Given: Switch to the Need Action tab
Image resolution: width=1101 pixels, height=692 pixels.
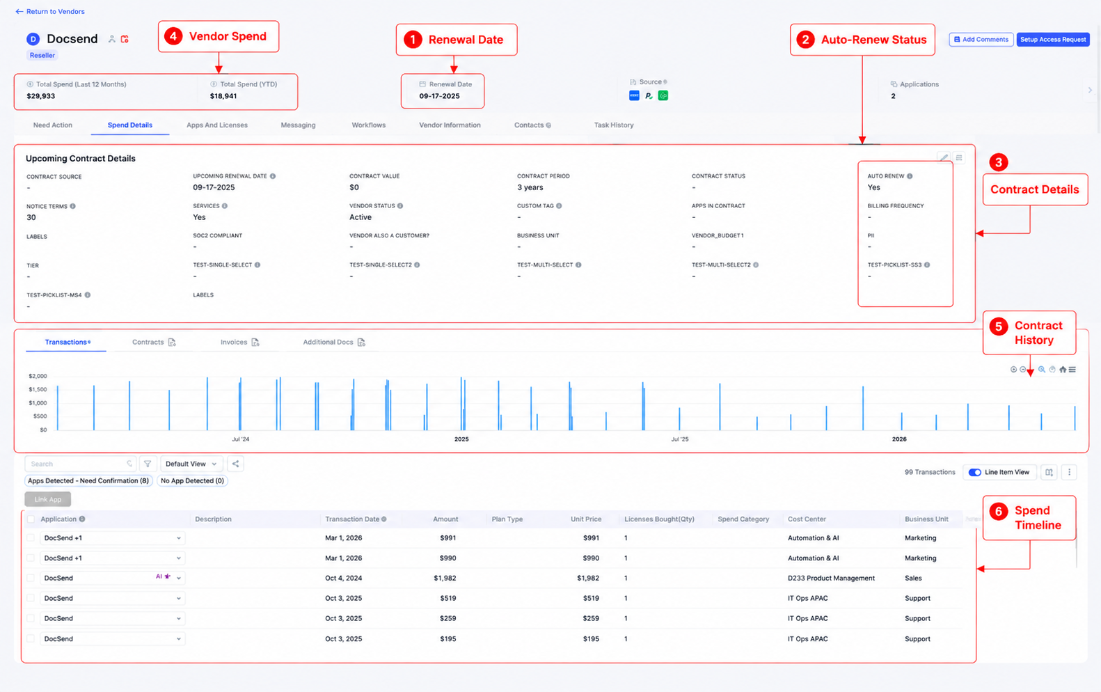Looking at the screenshot, I should point(53,125).
